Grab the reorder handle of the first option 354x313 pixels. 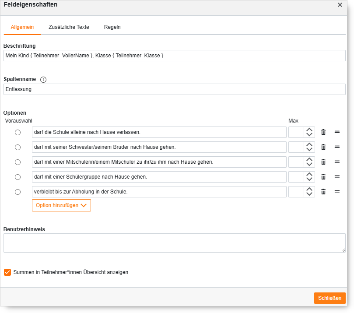pos(336,132)
